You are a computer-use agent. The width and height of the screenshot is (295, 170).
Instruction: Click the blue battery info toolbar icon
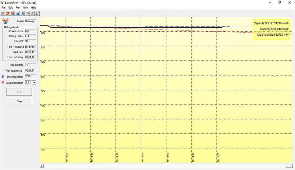[x=17, y=13]
